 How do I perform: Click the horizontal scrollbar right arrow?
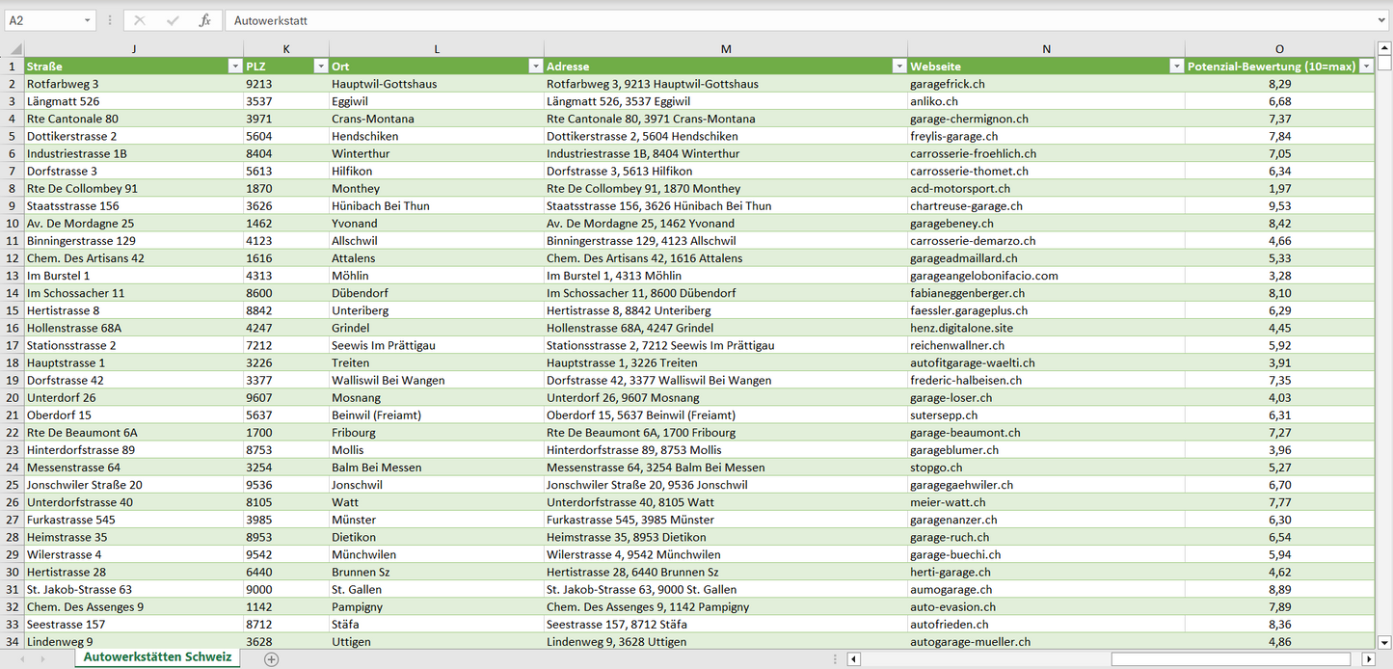click(x=1367, y=659)
